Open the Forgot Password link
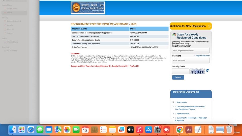 [x=203, y=56]
